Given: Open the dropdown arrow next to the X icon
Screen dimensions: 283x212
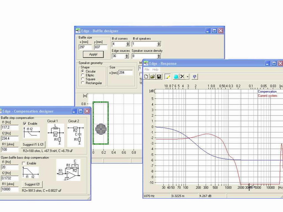Looking at the screenshot, I should click(x=187, y=77).
